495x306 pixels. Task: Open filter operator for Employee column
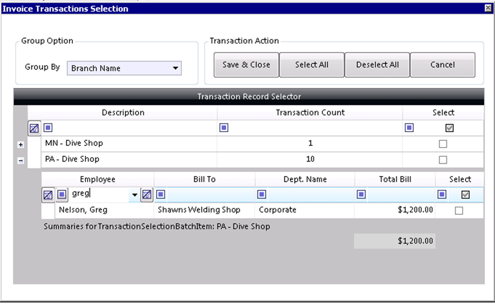click(62, 195)
